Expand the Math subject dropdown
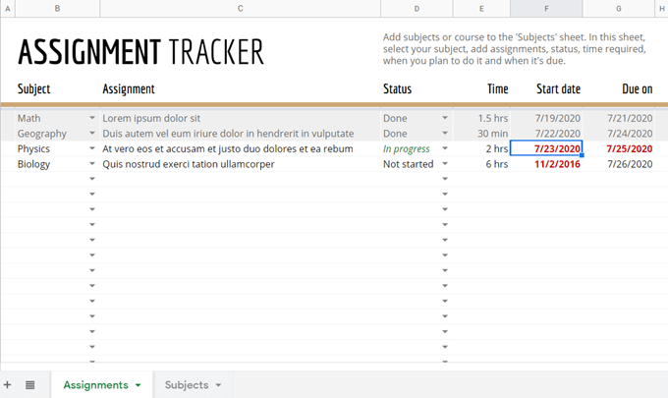668x398 pixels. [92, 118]
